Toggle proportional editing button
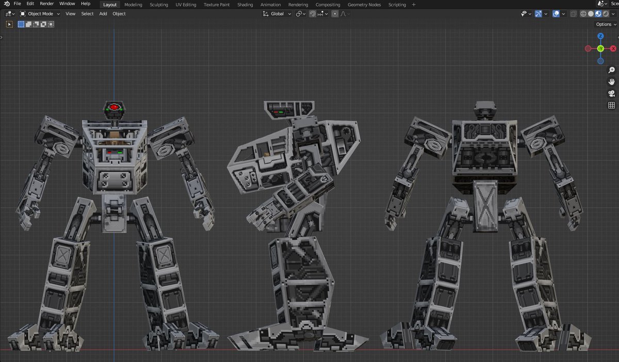Image resolution: width=619 pixels, height=362 pixels. (x=335, y=14)
